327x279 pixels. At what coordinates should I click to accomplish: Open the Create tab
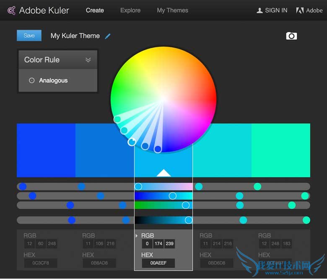point(95,10)
